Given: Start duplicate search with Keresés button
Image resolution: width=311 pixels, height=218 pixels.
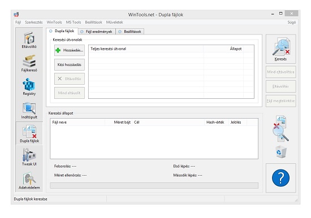Looking at the screenshot, I should (280, 49).
